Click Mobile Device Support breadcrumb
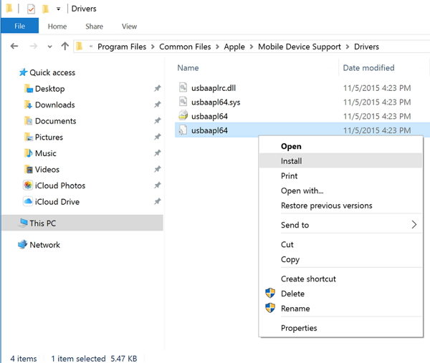Screen dimensions: 430x363 click(x=300, y=47)
